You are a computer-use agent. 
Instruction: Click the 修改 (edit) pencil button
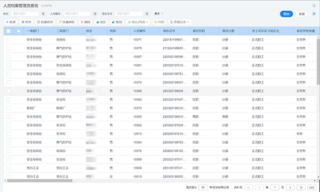pyautogui.click(x=27, y=22)
